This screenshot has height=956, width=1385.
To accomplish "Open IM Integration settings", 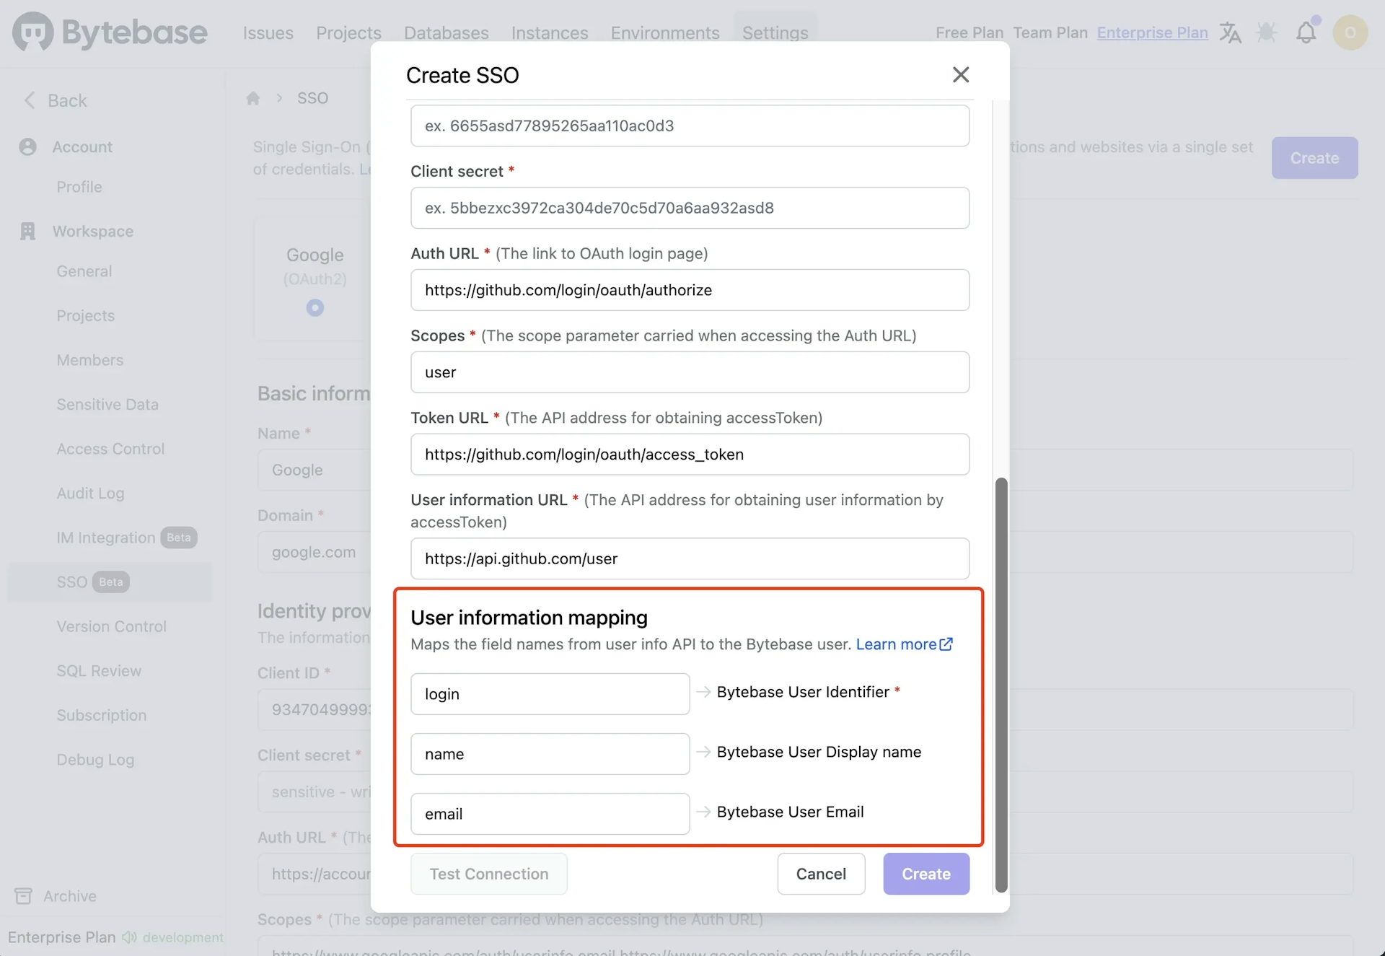I will click(105, 538).
